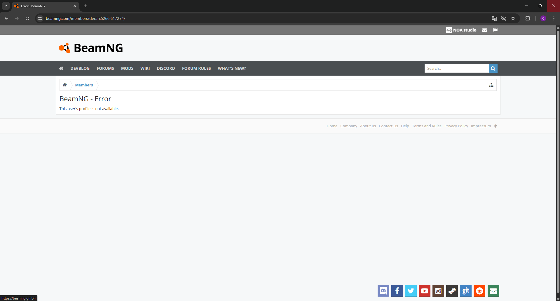The height and width of the screenshot is (301, 560).
Task: Open the git repository icon
Action: click(x=465, y=291)
